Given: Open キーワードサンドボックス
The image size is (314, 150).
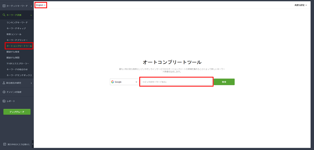Looking at the screenshot, I should pyautogui.click(x=19, y=75).
